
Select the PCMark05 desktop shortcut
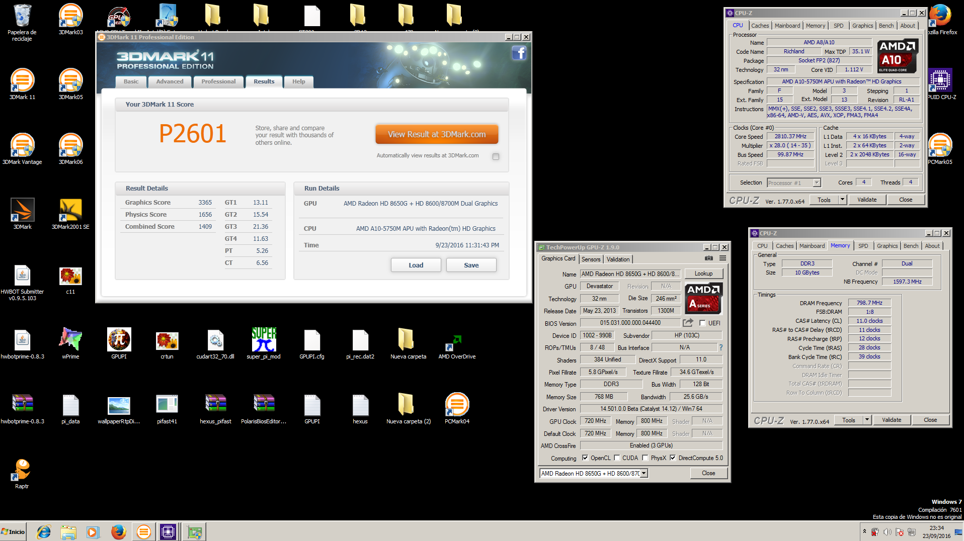point(940,149)
